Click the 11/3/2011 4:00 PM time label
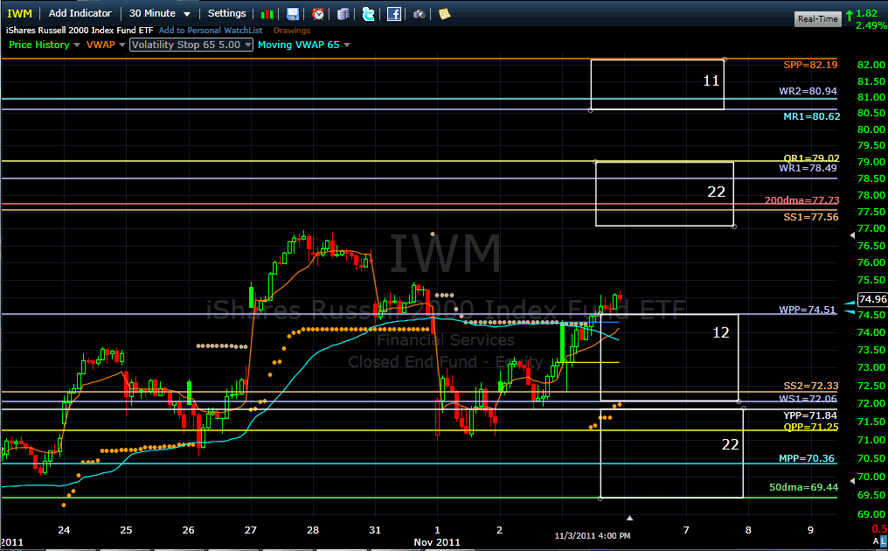 coord(592,535)
